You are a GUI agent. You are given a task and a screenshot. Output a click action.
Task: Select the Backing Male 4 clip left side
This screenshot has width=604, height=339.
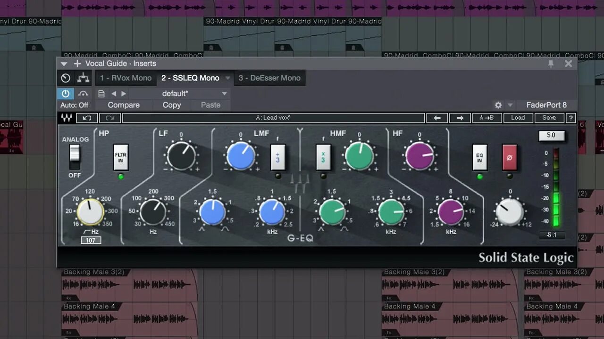130,318
